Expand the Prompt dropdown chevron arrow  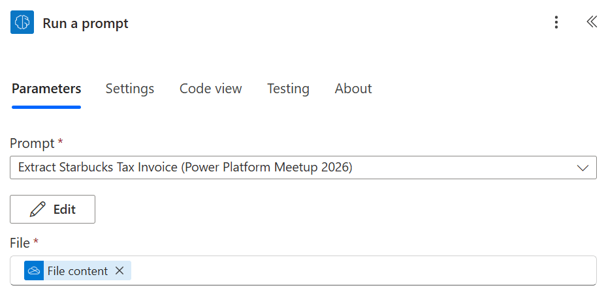click(x=582, y=168)
